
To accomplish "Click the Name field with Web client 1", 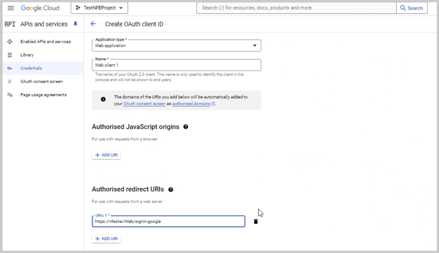I will pos(176,65).
